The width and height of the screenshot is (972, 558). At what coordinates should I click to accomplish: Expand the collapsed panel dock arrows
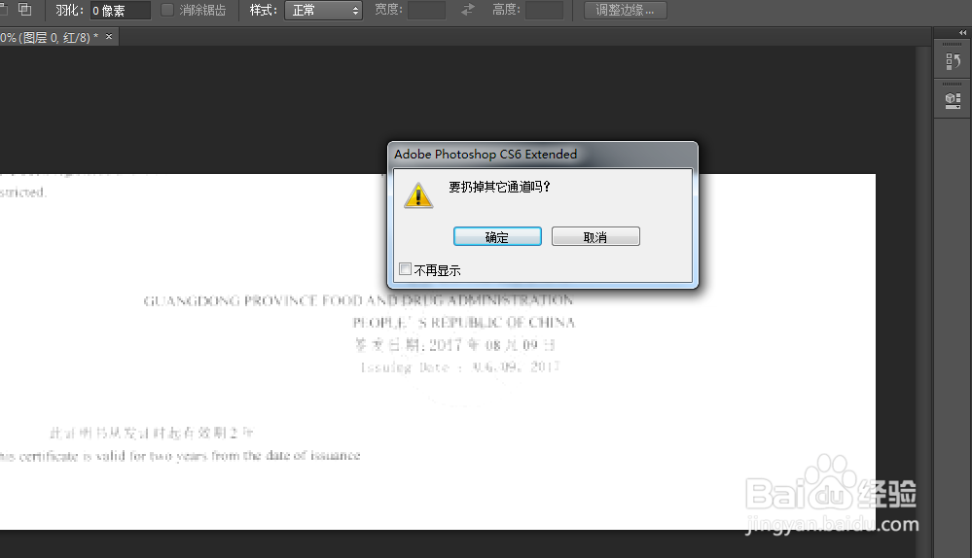click(962, 32)
